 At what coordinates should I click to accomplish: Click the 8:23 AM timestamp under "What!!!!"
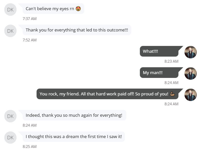click(x=171, y=61)
